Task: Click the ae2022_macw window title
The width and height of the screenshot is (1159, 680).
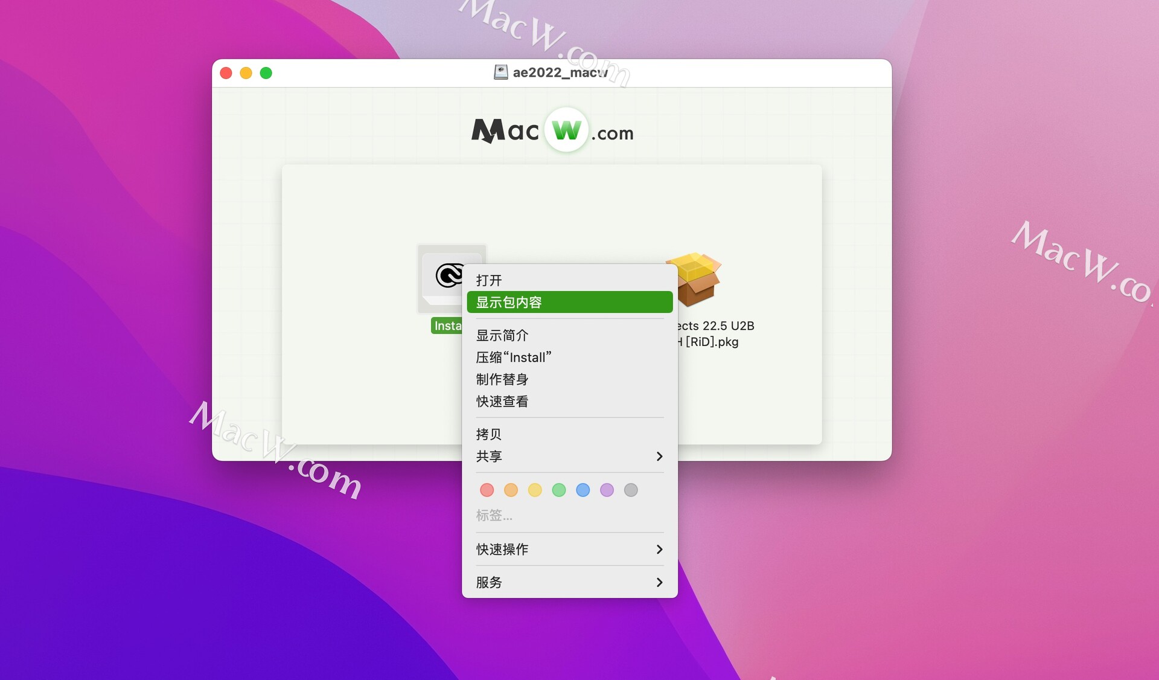Action: [560, 72]
